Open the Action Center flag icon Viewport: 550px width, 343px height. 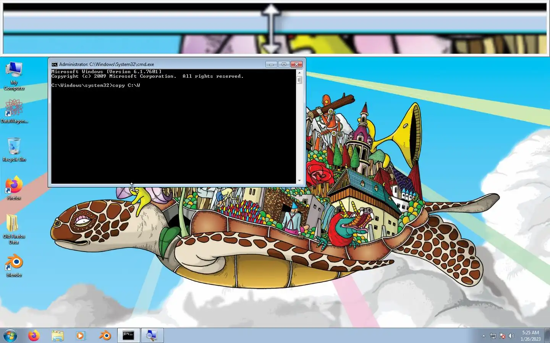(502, 336)
